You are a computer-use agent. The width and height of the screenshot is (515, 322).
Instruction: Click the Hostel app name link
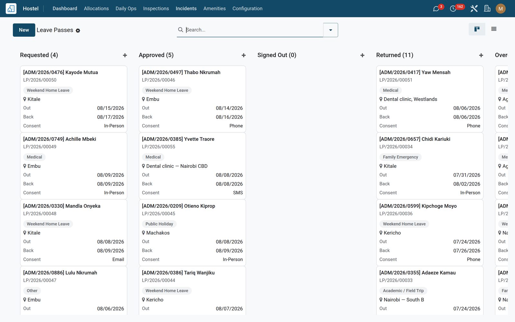coord(31,9)
